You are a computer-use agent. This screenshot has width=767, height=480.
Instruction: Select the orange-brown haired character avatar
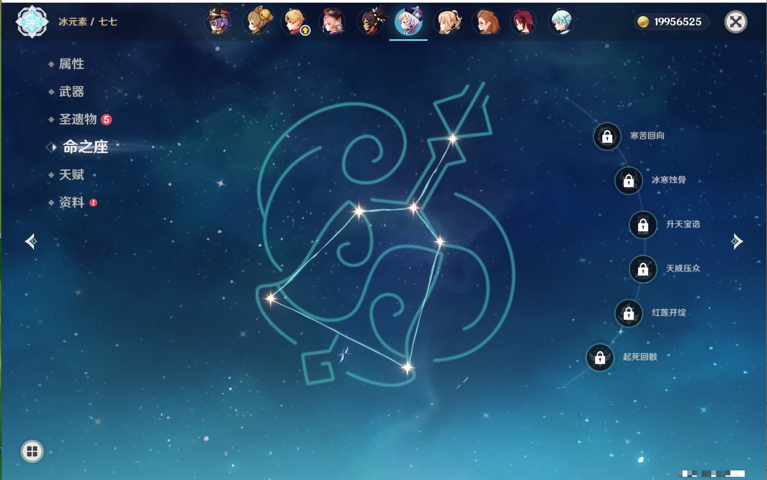(x=485, y=21)
